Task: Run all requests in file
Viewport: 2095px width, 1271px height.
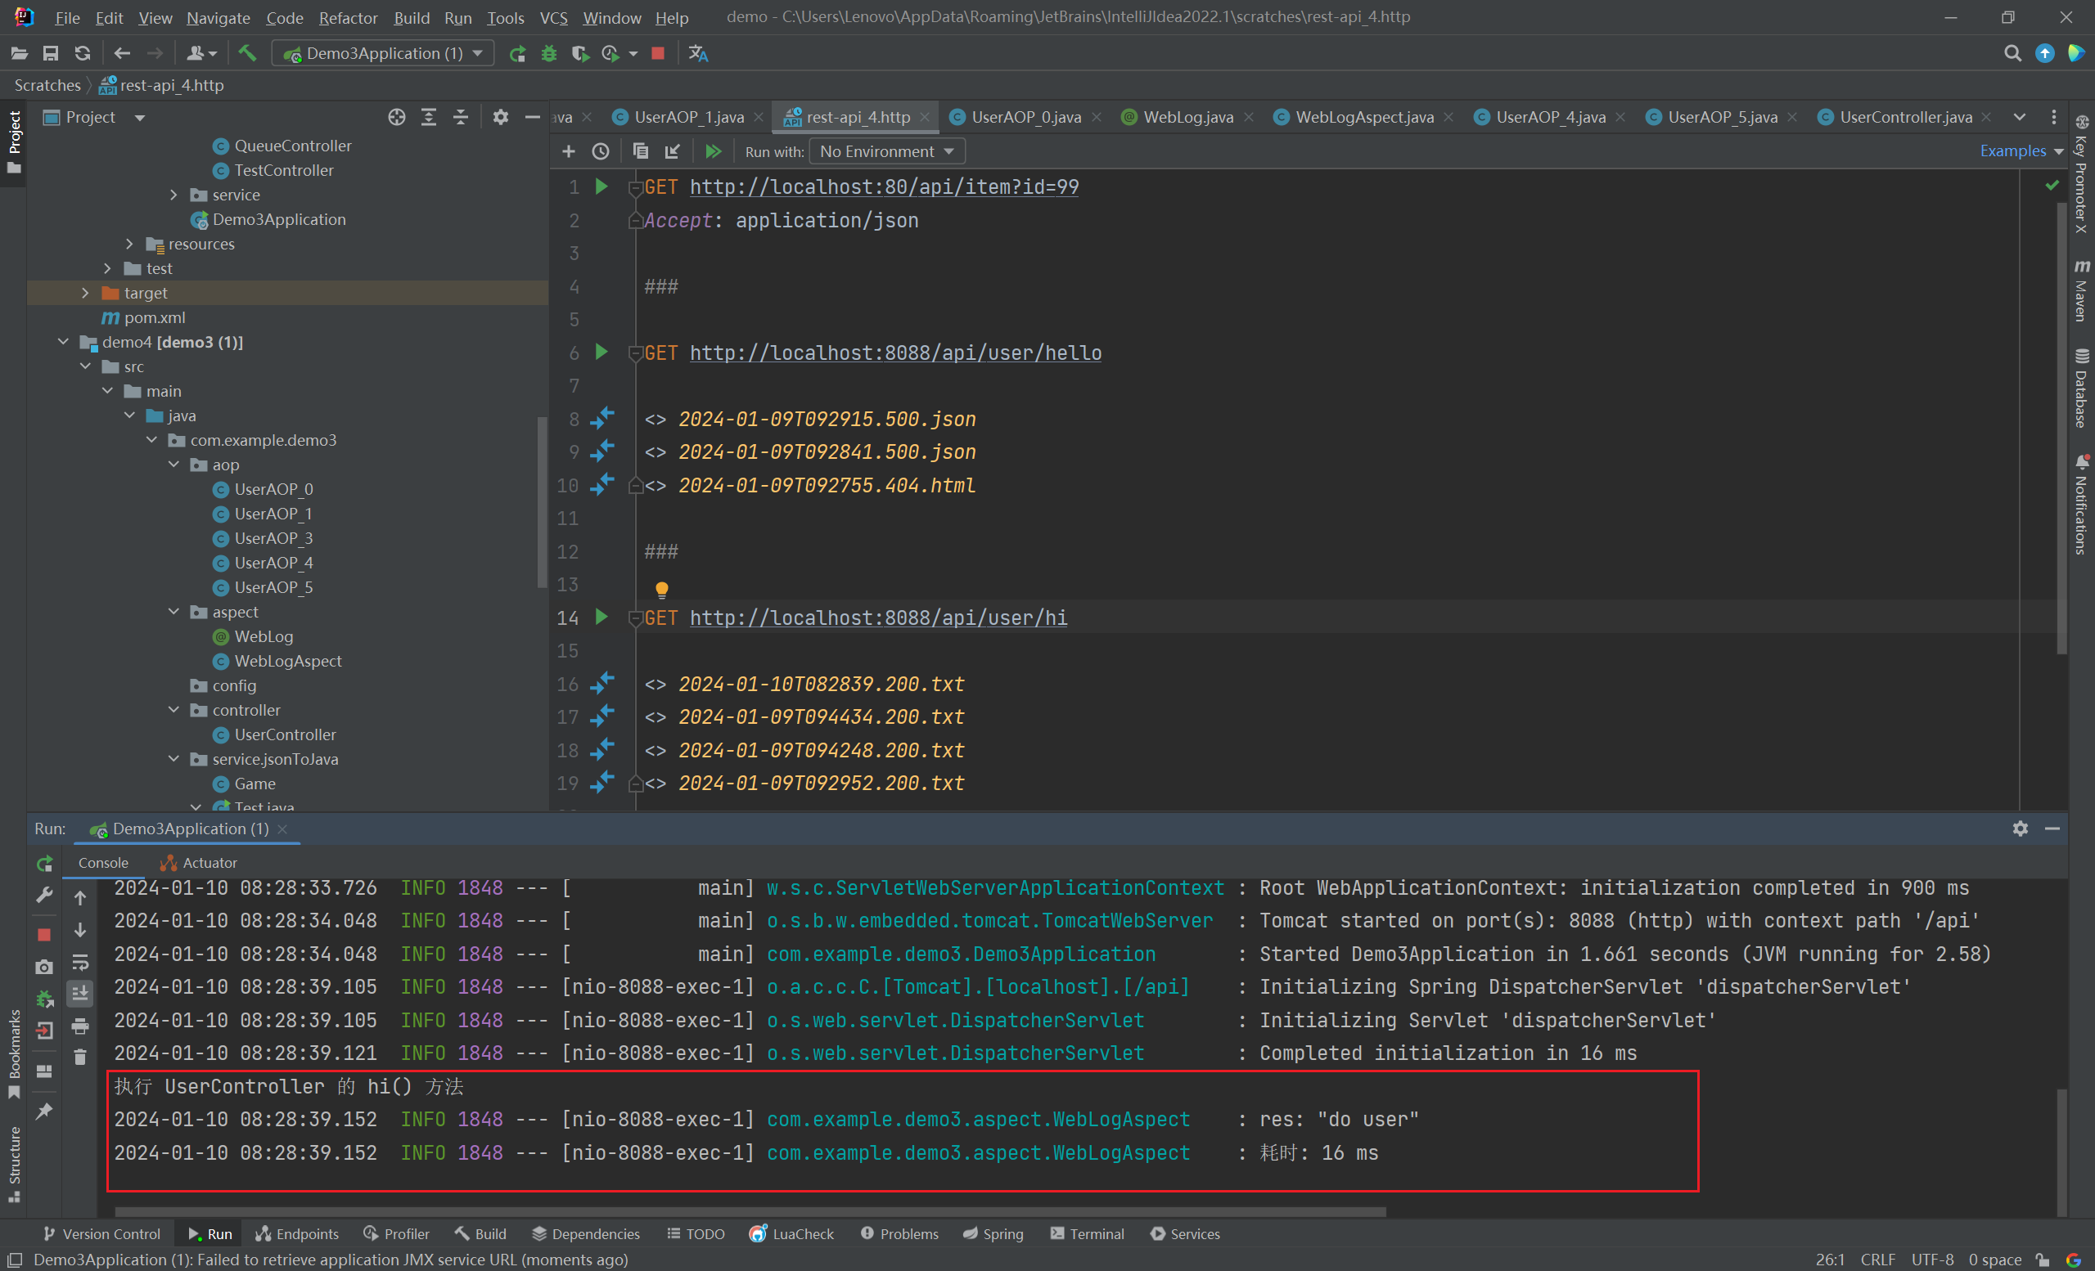Action: [714, 151]
